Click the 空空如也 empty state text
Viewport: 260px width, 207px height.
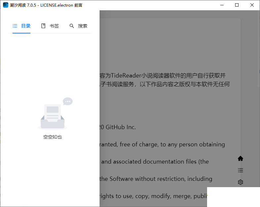(53, 137)
